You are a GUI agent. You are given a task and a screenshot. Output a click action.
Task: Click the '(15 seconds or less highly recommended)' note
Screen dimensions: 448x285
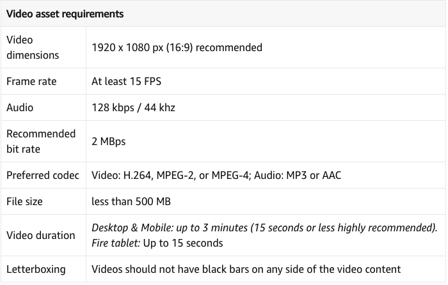(344, 228)
